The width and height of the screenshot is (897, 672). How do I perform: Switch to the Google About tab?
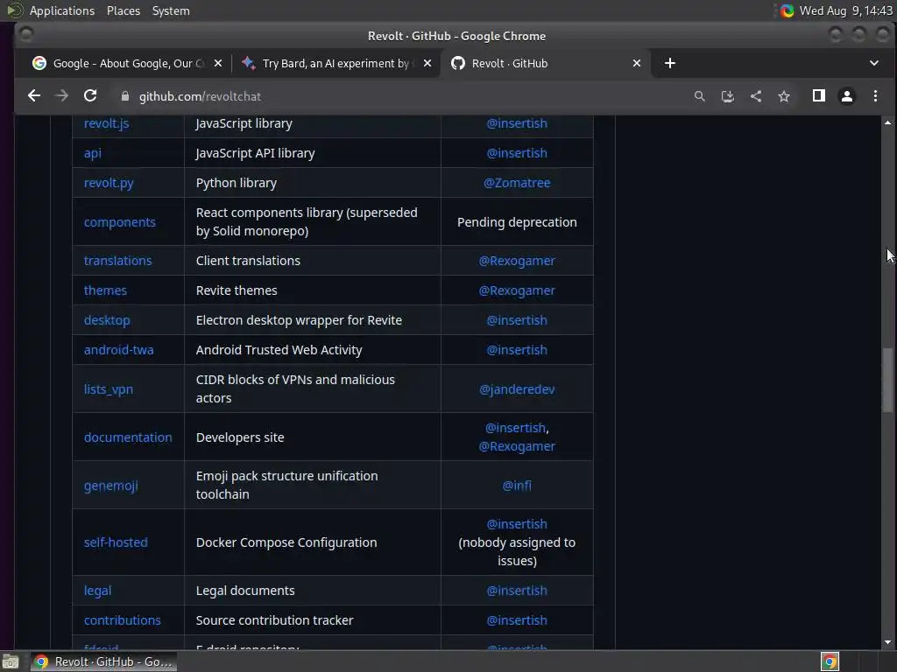pyautogui.click(x=127, y=63)
